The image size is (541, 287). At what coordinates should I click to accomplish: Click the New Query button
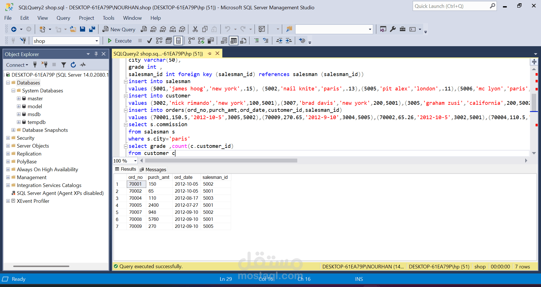click(119, 29)
